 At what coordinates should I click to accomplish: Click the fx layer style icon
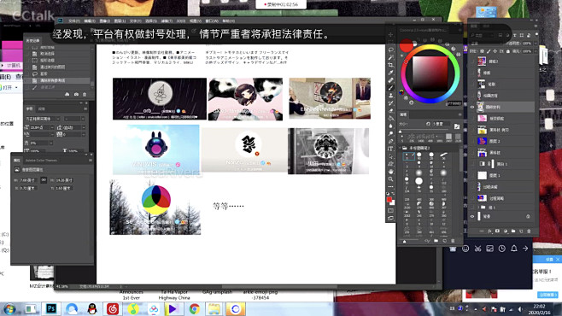[489, 231]
